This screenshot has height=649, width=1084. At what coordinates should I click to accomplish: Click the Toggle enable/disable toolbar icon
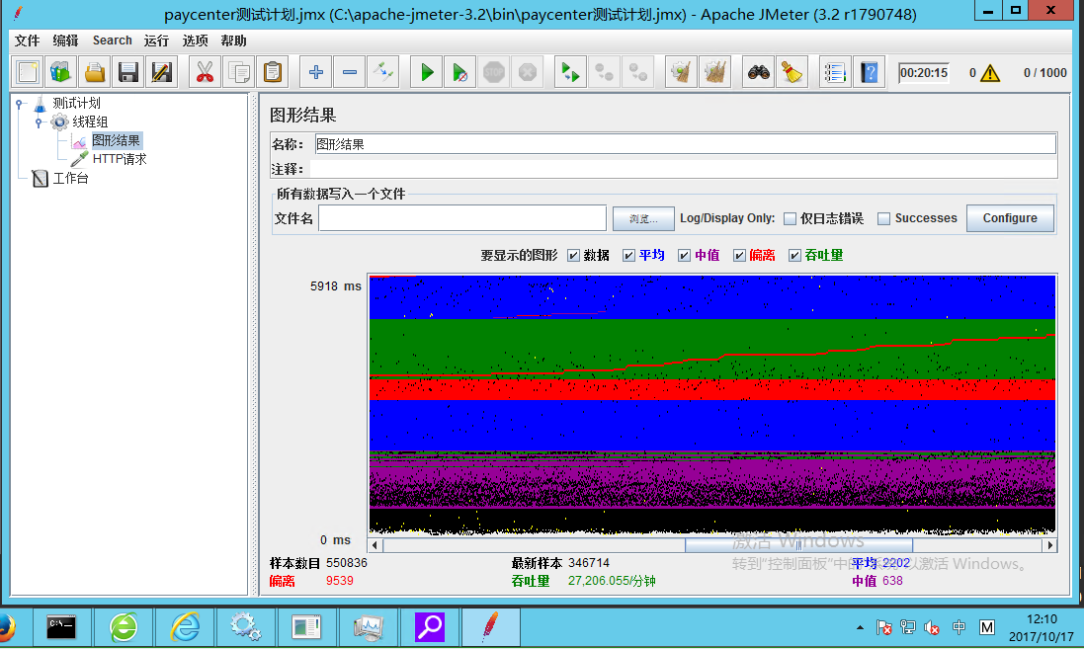383,72
